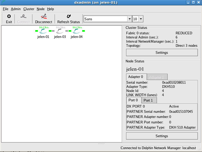202x152 pixels.
Task: Click the Active DX PORT 0 status
Action: (174, 107)
